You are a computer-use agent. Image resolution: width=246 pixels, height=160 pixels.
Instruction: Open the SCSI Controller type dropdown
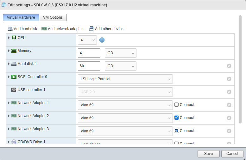[x=125, y=79]
